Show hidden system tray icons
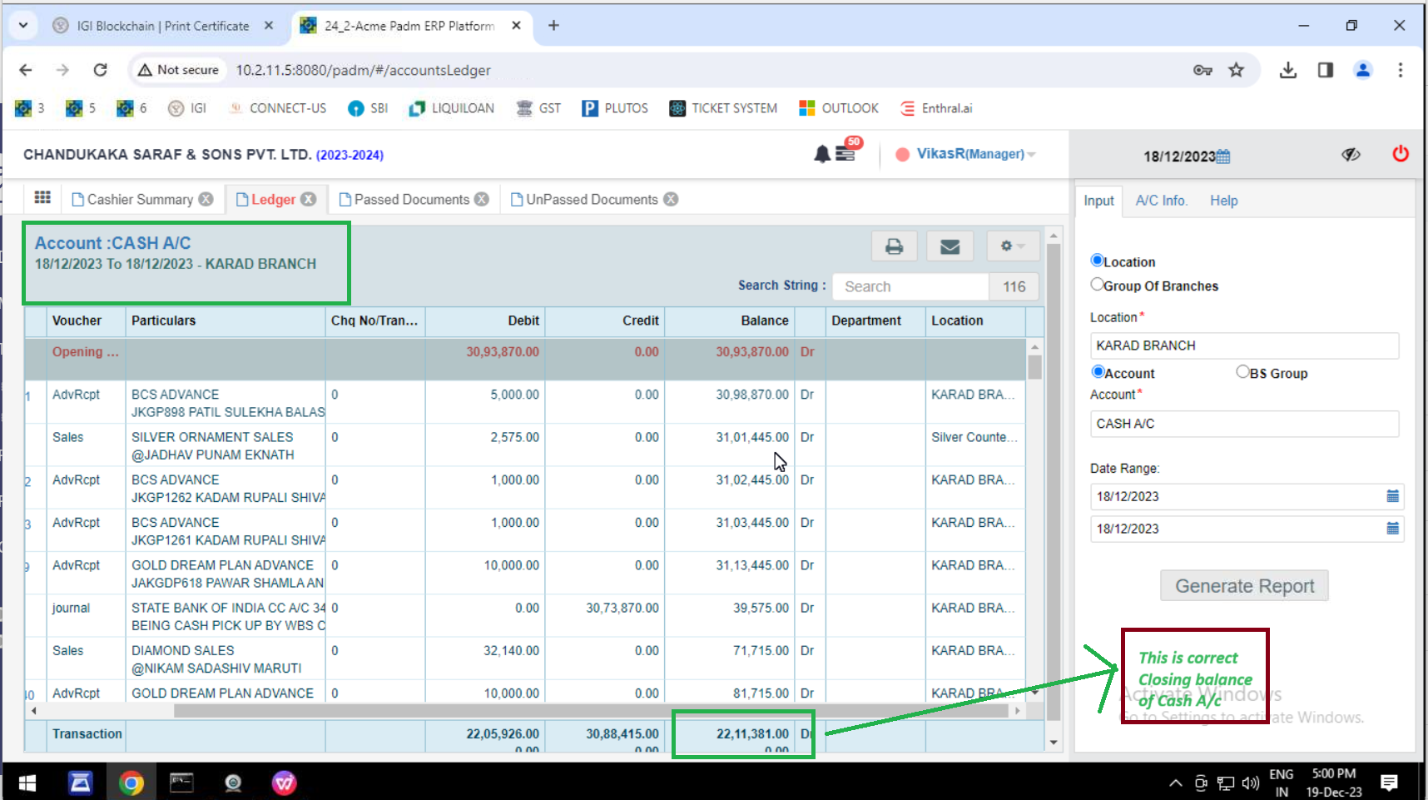Viewport: 1428px width, 800px height. (1175, 783)
